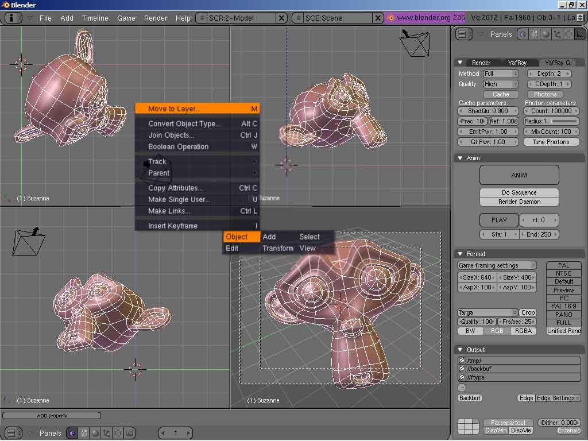The image size is (588, 441).
Task: Collapse the Render panel triangle
Action: click(460, 63)
